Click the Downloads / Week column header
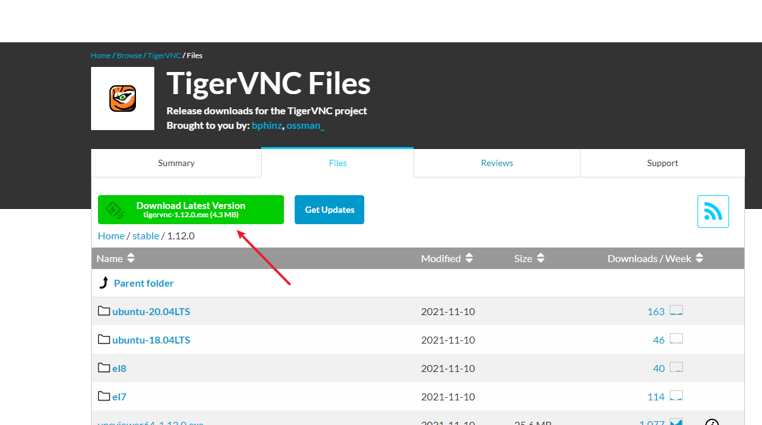Image resolution: width=762 pixels, height=425 pixels. (x=649, y=258)
